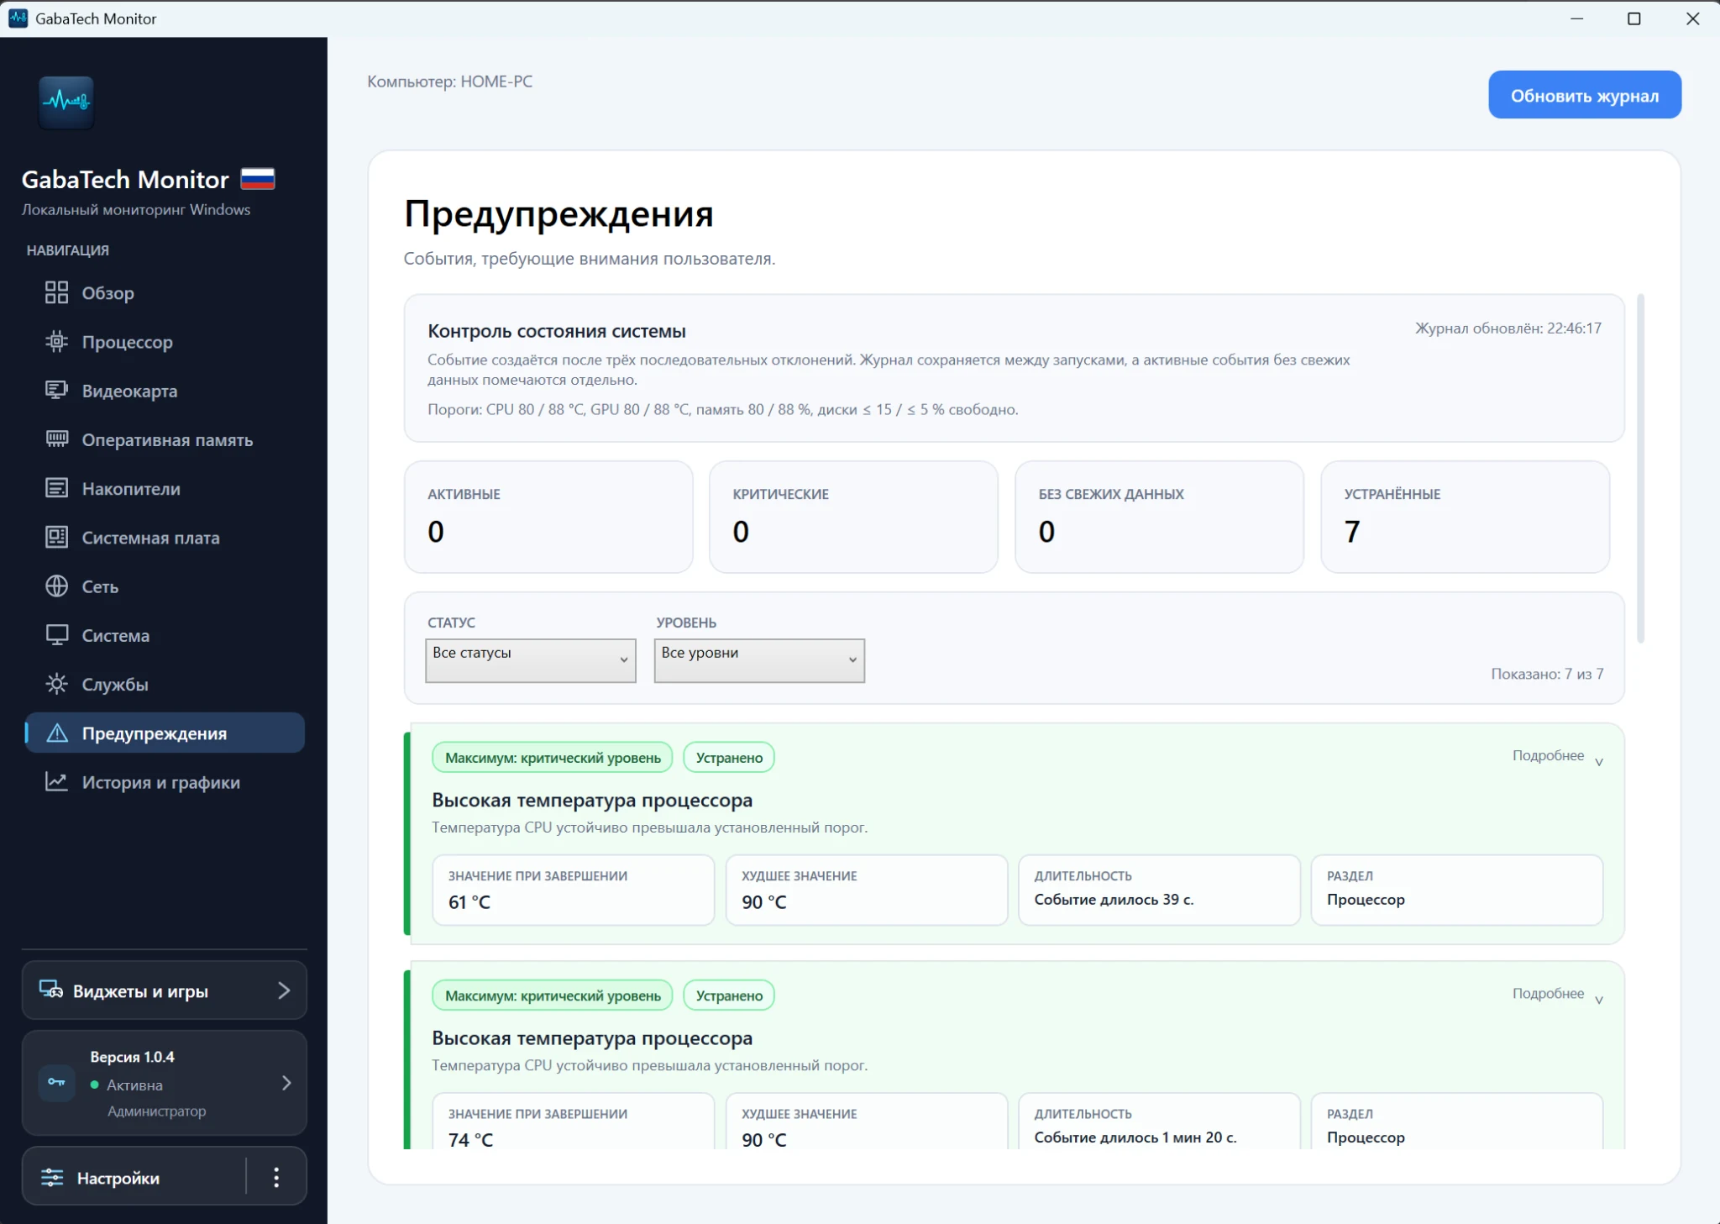1720x1224 pixels.
Task: Click the Пороги thresholds line
Action: (722, 409)
